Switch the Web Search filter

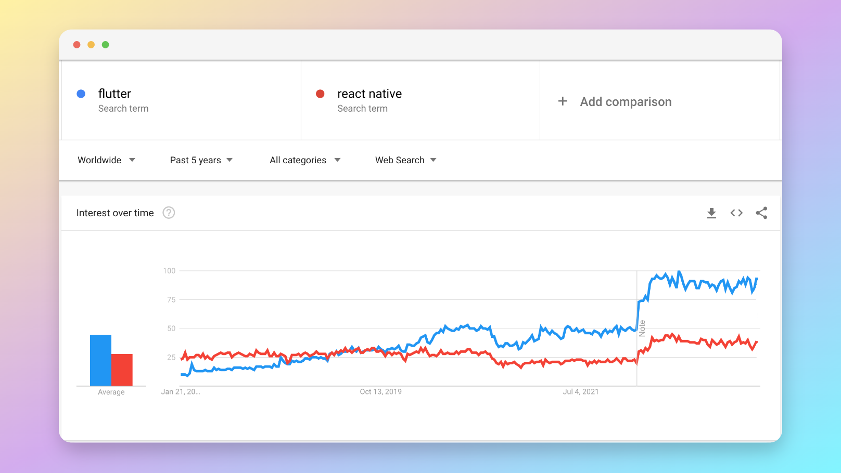pos(405,160)
